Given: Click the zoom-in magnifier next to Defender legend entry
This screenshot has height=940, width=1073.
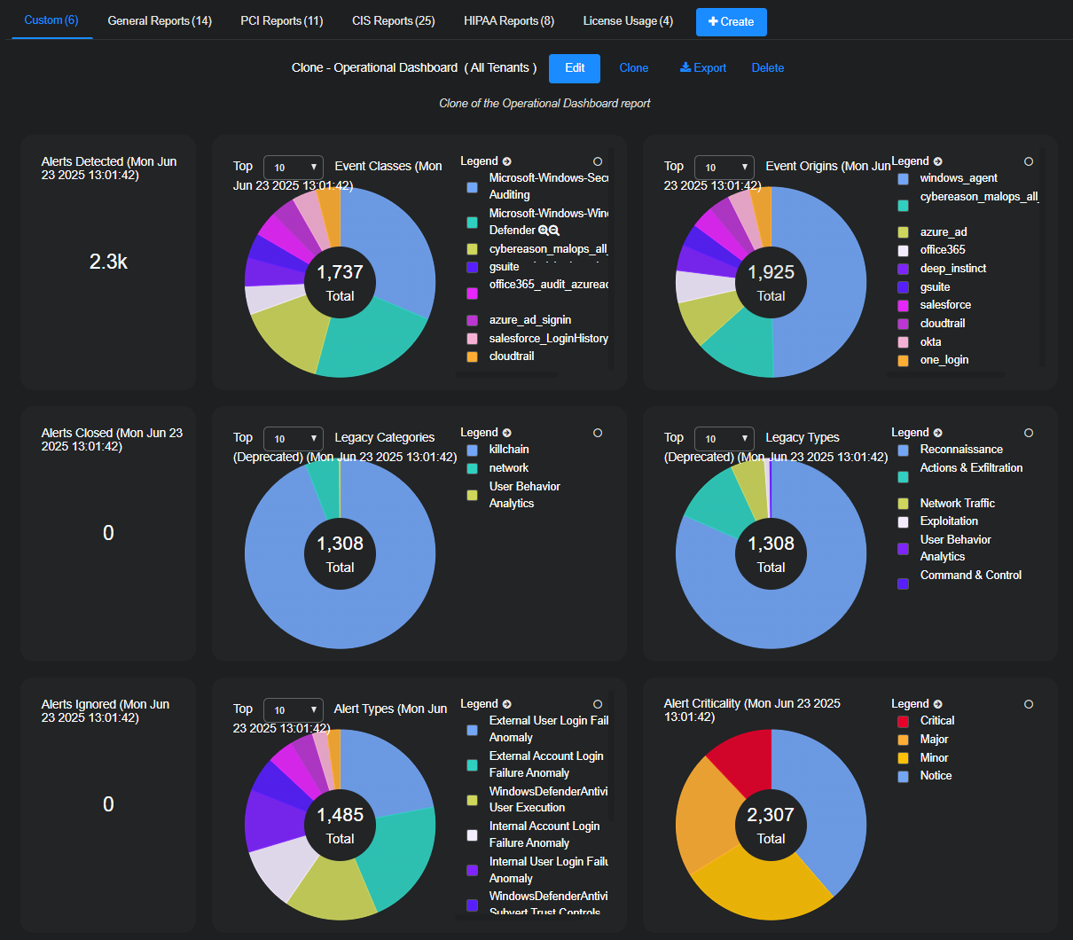Looking at the screenshot, I should (542, 230).
